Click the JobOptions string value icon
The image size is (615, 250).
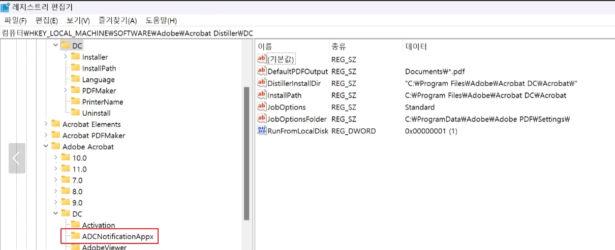pyautogui.click(x=262, y=107)
